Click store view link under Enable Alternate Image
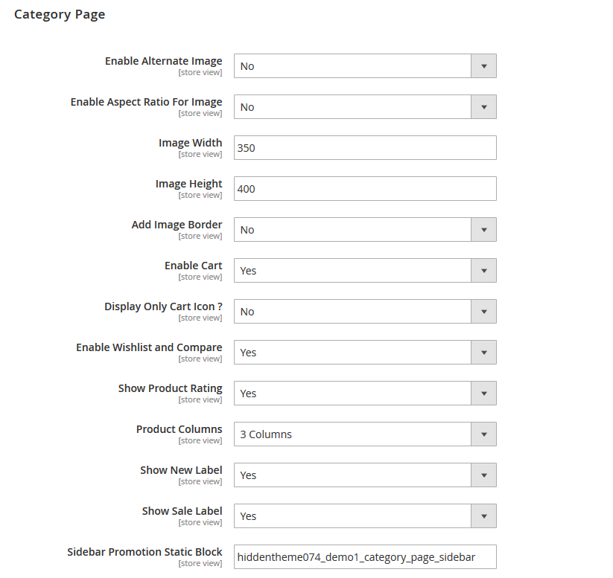613x578 pixels. point(200,72)
